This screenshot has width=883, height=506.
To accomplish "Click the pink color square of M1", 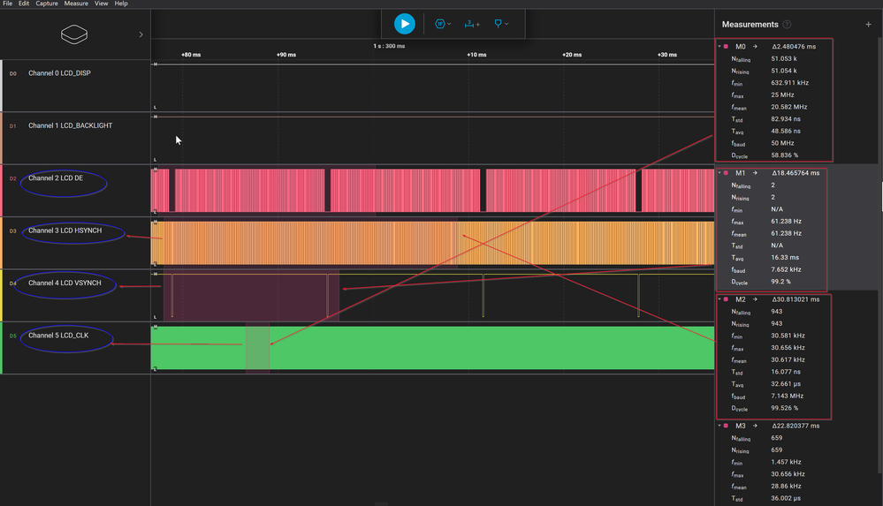I will coord(726,173).
